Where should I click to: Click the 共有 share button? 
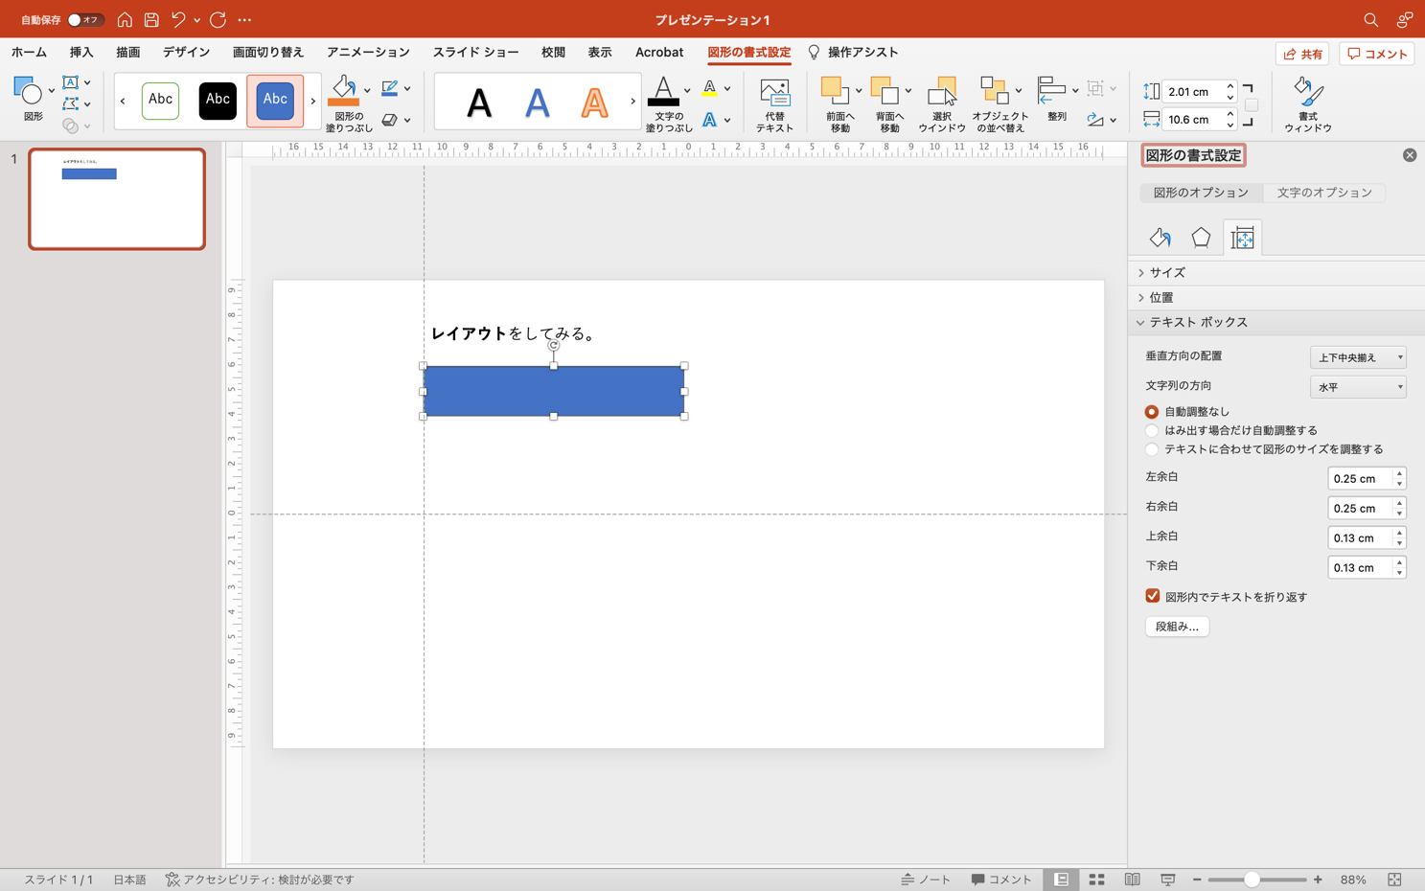coord(1302,54)
